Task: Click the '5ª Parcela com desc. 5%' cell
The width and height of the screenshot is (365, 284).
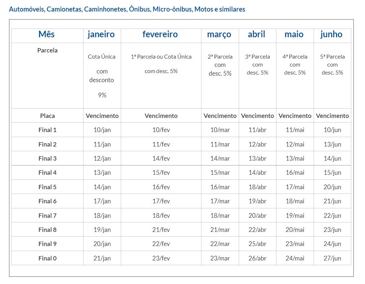Action: coord(332,65)
